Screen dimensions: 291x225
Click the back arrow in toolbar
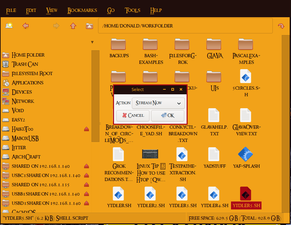[26, 26]
